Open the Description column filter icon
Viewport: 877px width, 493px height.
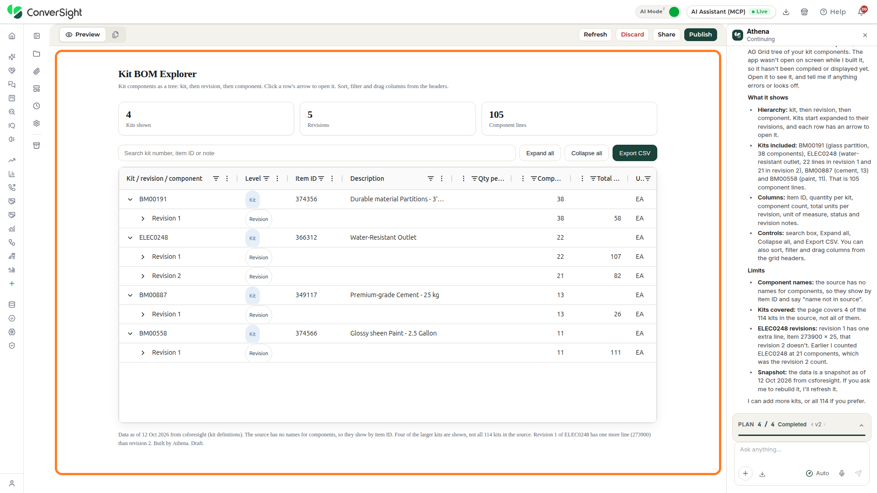(x=431, y=178)
